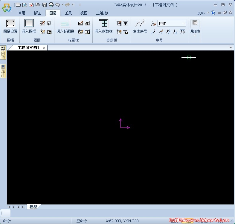
Task: Click the edit parameter table icon
Action: point(119,32)
